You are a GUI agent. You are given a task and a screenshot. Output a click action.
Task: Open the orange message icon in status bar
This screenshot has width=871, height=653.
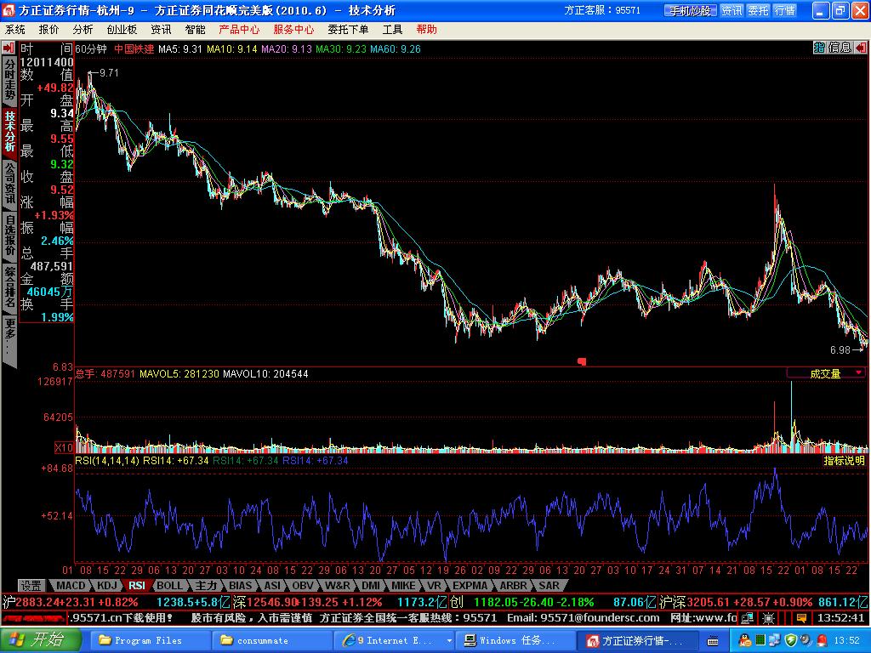(x=801, y=617)
